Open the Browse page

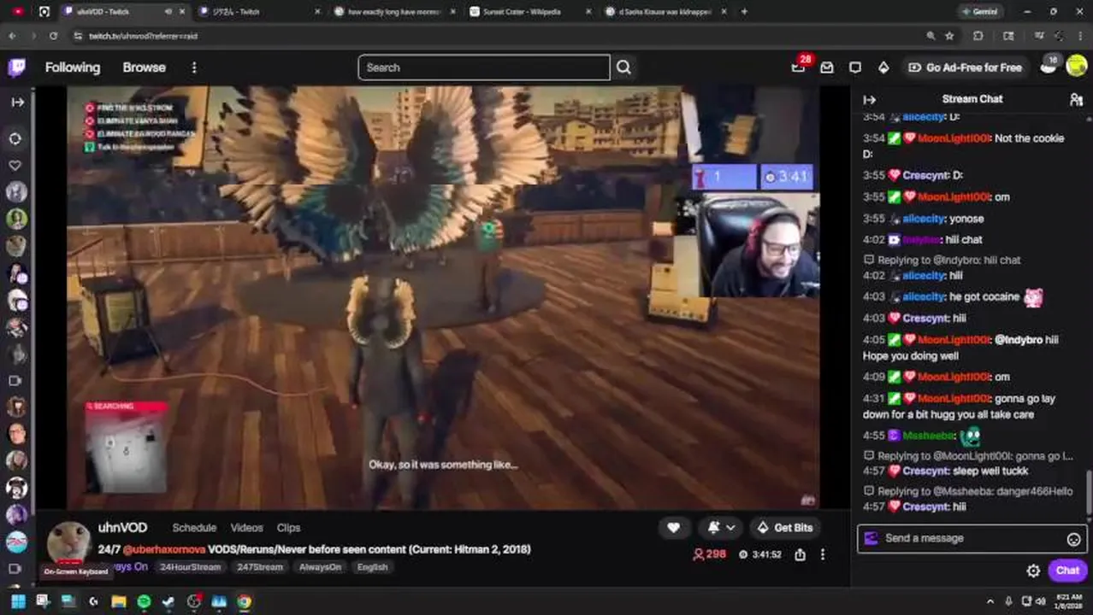[144, 67]
